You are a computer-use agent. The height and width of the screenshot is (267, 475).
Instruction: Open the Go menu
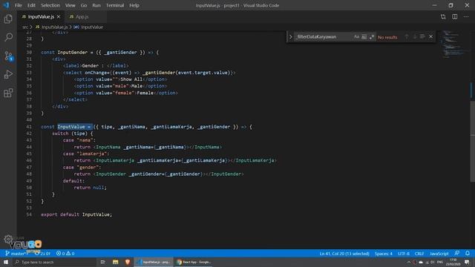84,5
